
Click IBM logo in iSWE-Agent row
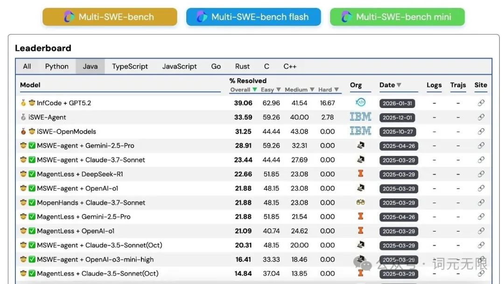point(361,117)
